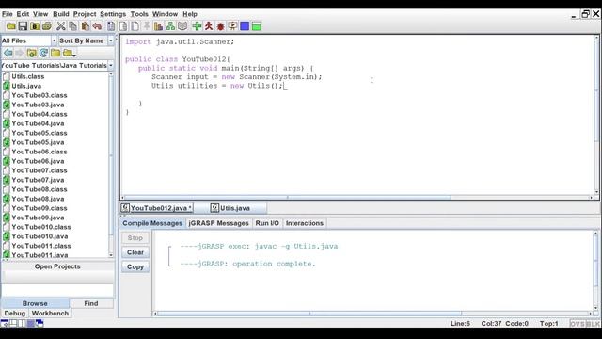Select the Browse tab
Image resolution: width=602 pixels, height=339 pixels.
coord(35,303)
